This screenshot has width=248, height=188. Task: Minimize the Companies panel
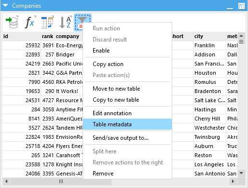click(230, 8)
